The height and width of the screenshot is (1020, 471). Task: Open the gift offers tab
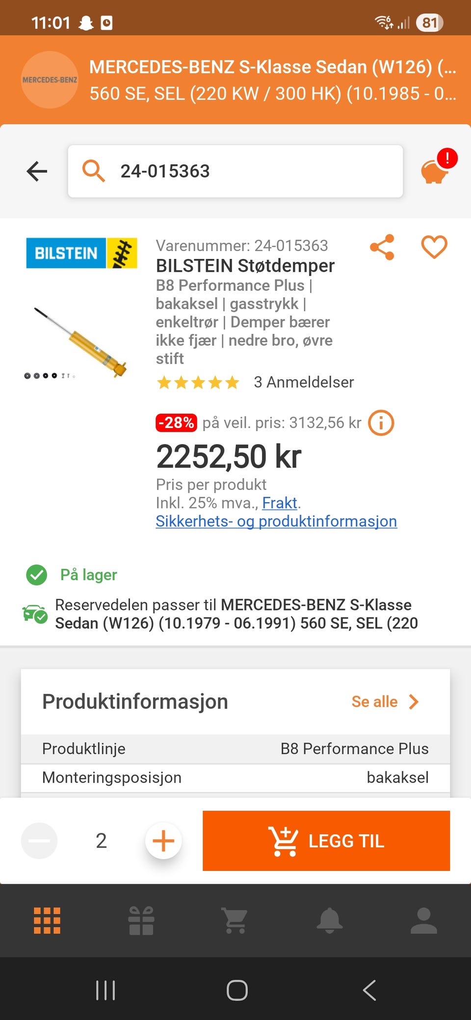[141, 920]
